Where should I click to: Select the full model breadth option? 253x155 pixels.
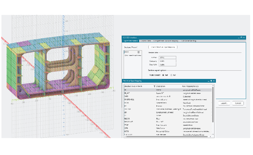pos(171,75)
